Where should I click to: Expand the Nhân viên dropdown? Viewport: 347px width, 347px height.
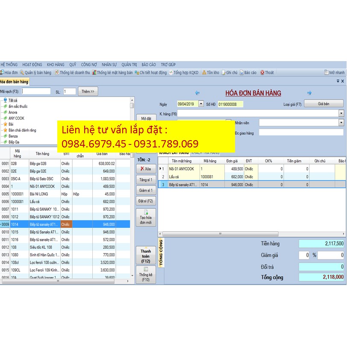(341, 123)
